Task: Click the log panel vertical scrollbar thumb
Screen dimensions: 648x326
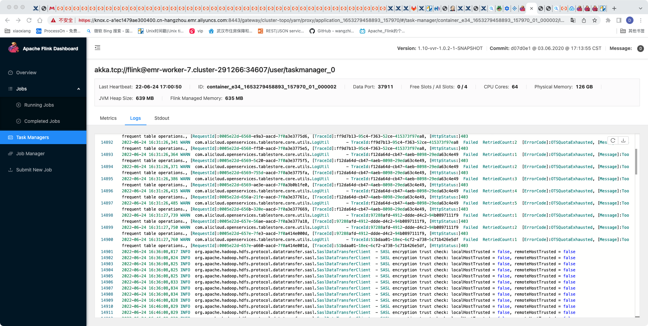Action: (x=636, y=161)
